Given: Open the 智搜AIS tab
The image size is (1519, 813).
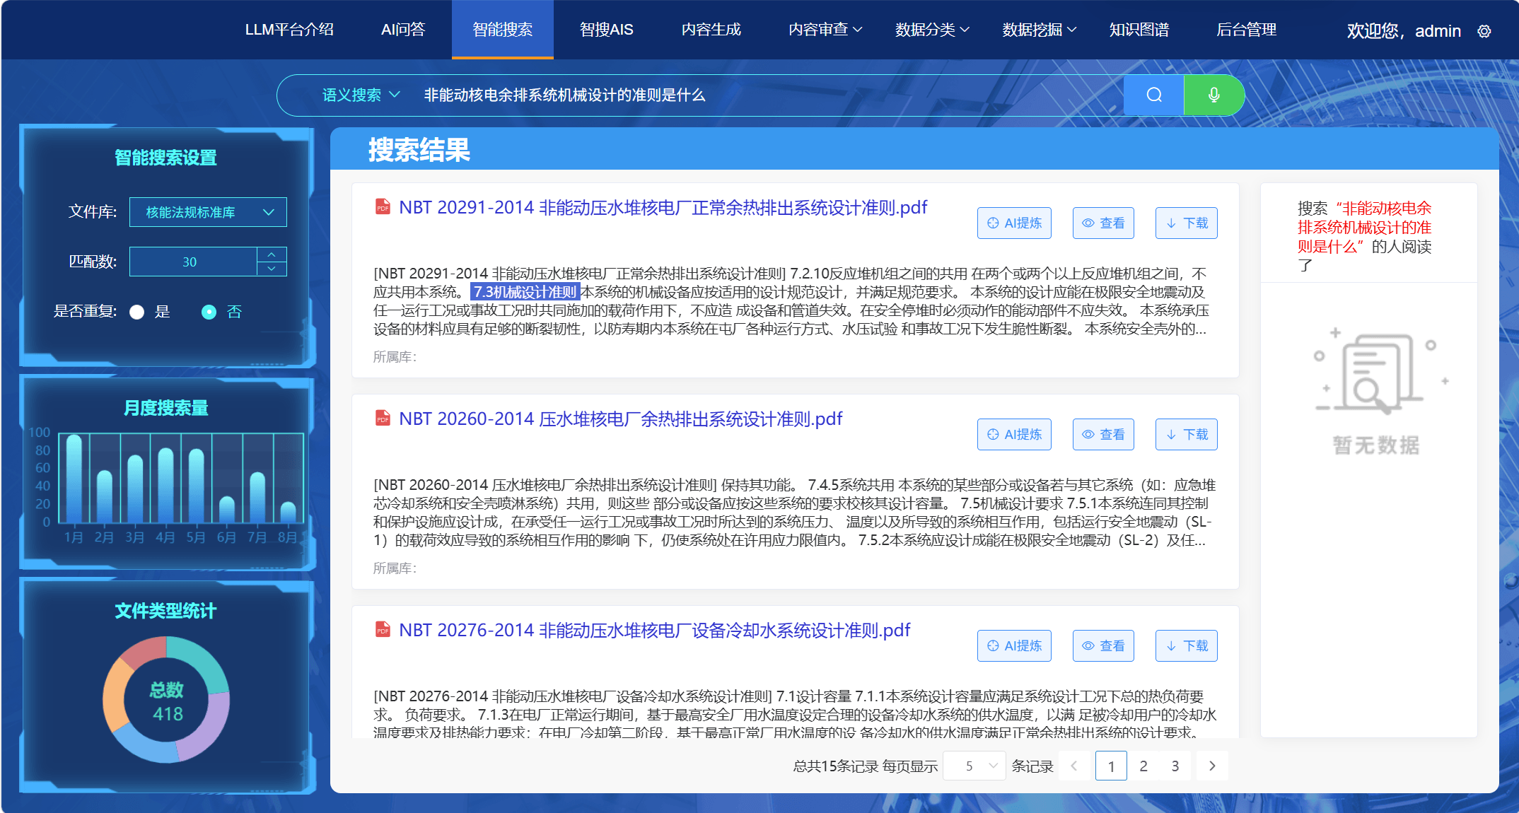Looking at the screenshot, I should (x=606, y=30).
